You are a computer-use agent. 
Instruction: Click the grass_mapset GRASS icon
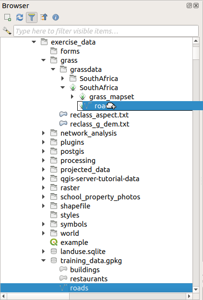point(83,96)
